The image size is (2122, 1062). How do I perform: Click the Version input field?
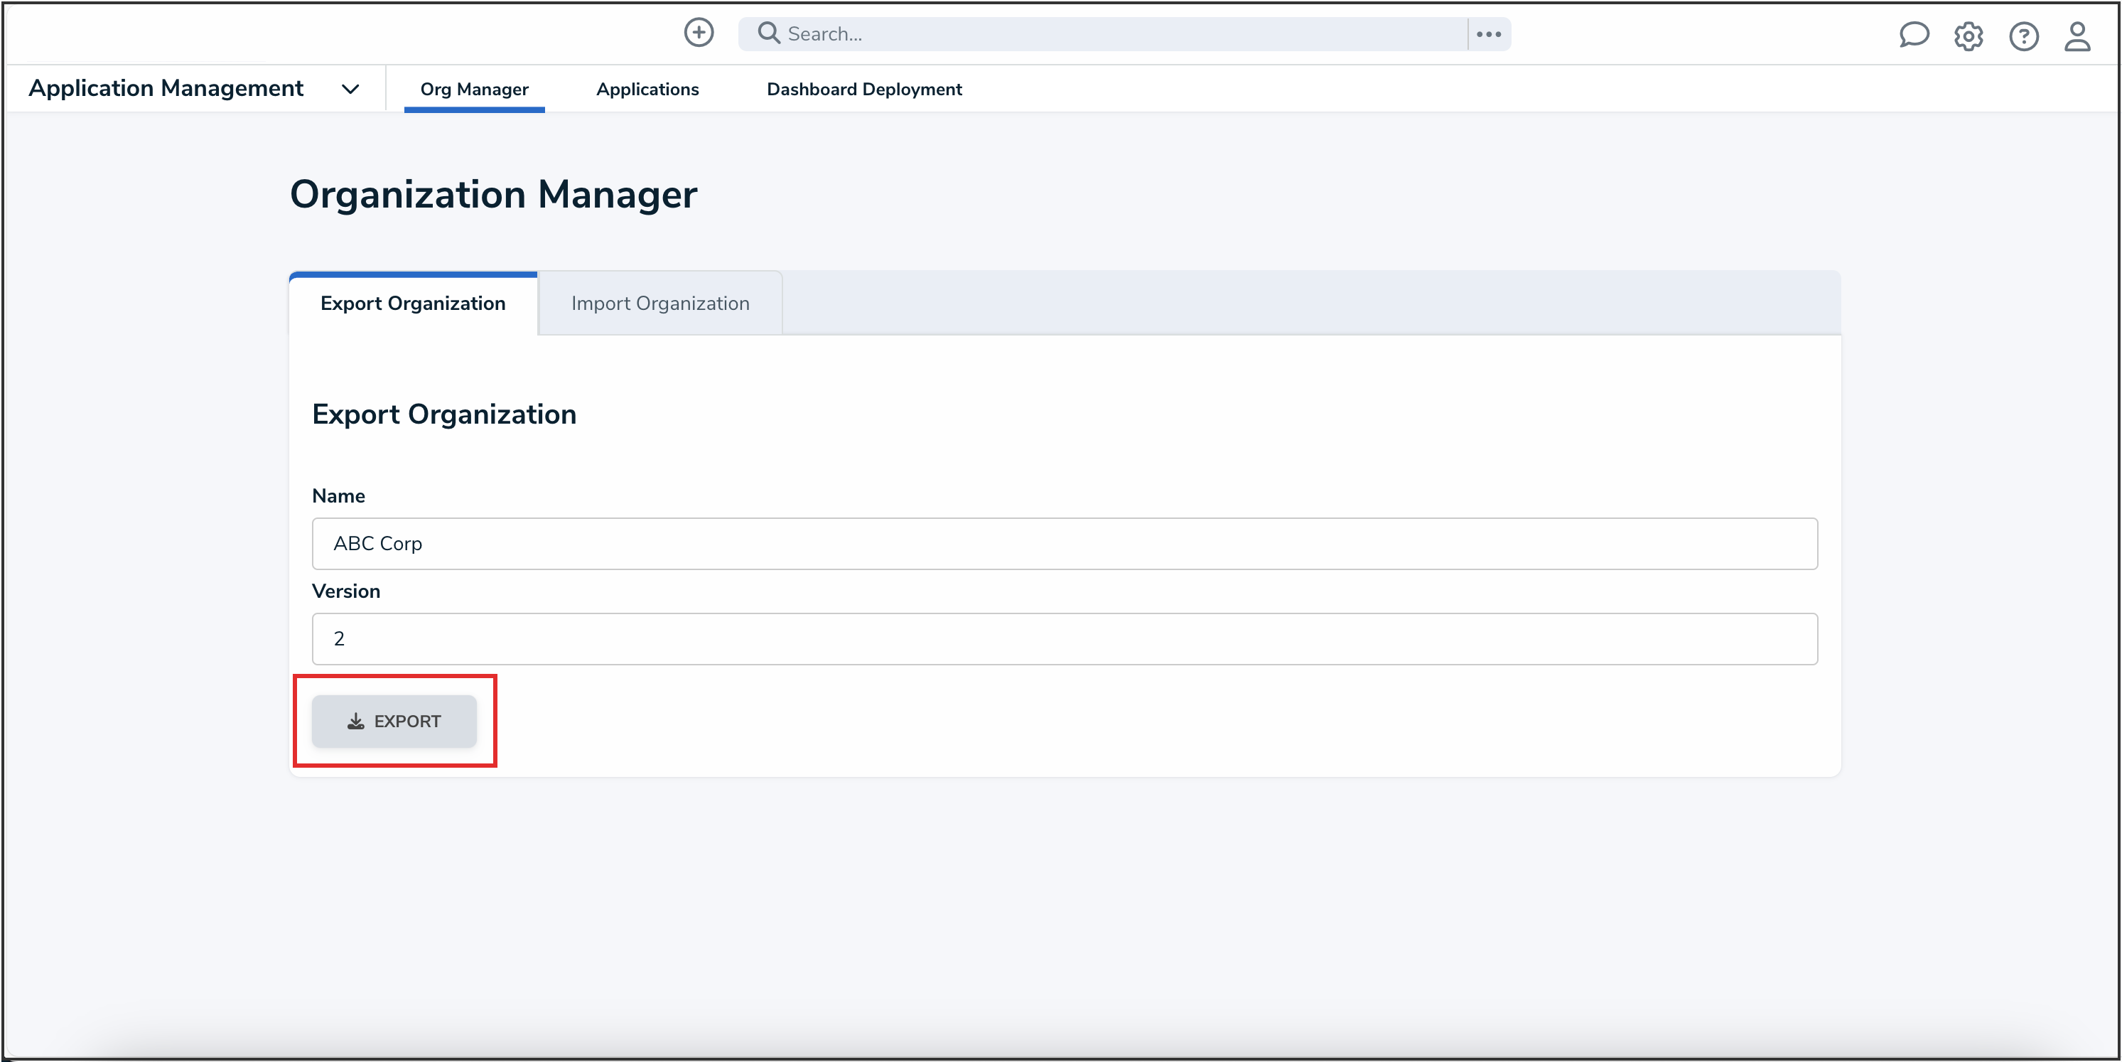(1063, 638)
